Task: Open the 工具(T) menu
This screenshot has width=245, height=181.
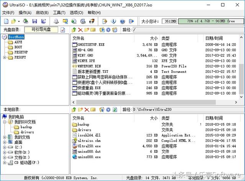Action: [x=59, y=13]
